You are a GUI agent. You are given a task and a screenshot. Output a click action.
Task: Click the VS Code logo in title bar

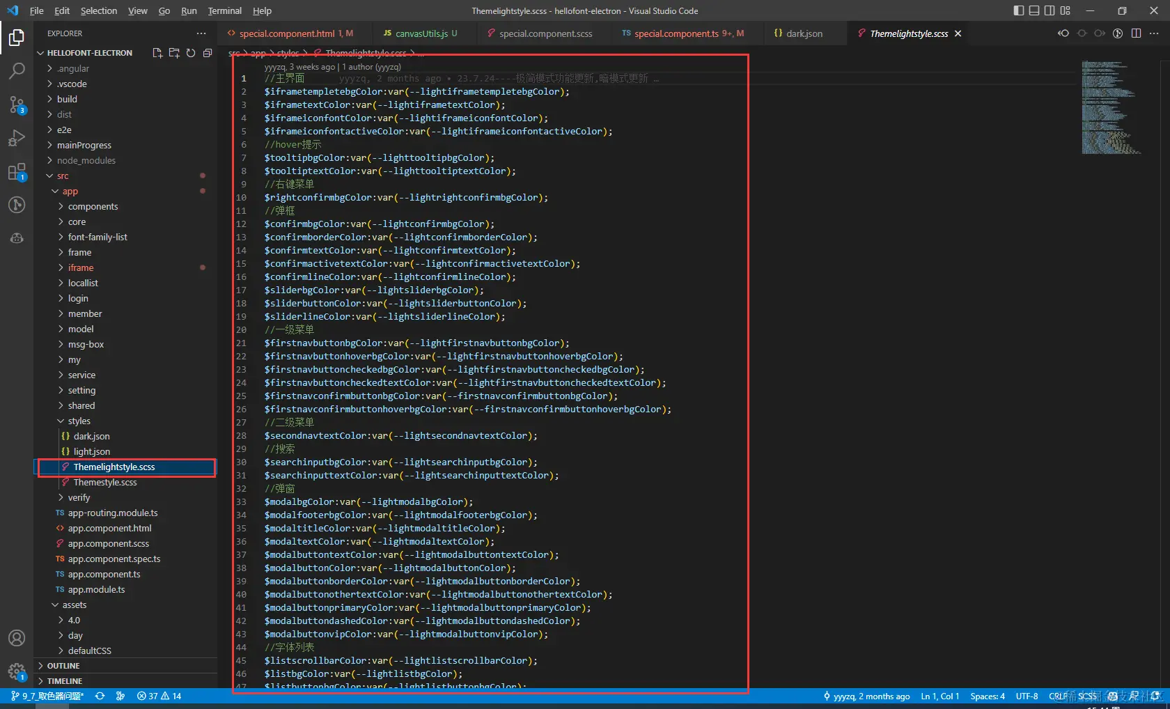(13, 10)
